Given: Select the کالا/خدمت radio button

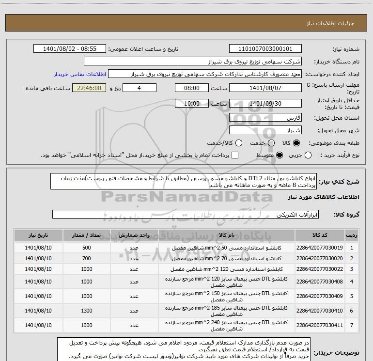Looking at the screenshot, I should 239,143.
